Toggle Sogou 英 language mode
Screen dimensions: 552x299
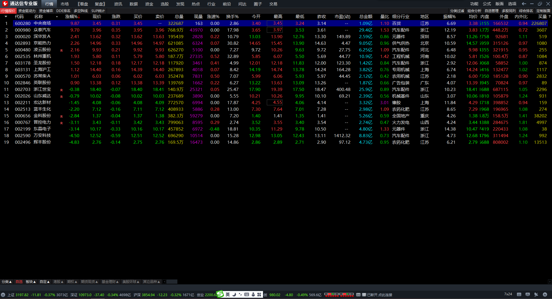tap(228, 294)
